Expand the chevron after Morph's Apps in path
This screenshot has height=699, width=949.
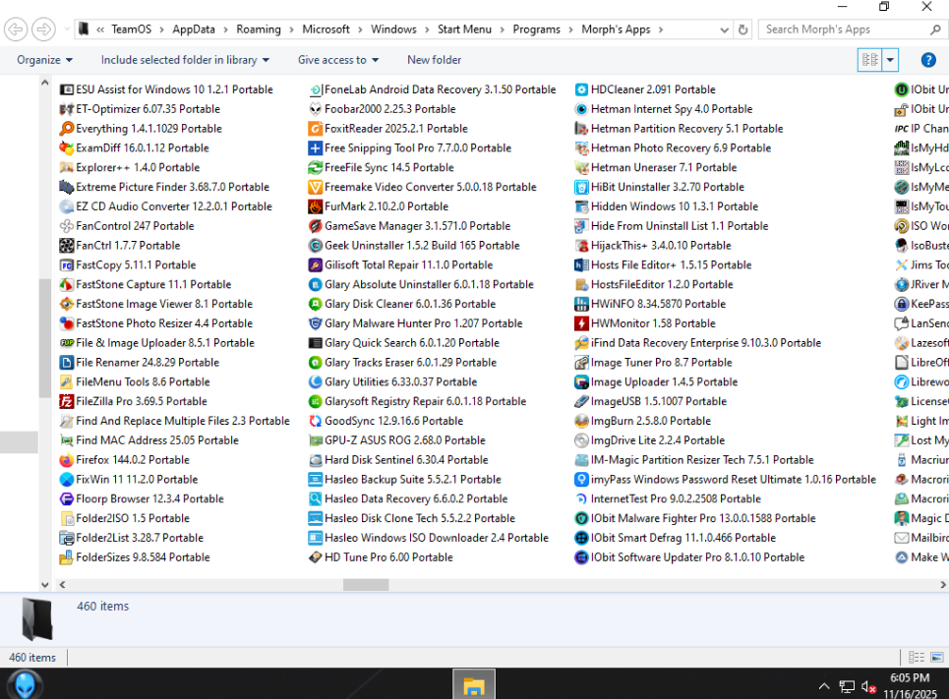pyautogui.click(x=660, y=29)
